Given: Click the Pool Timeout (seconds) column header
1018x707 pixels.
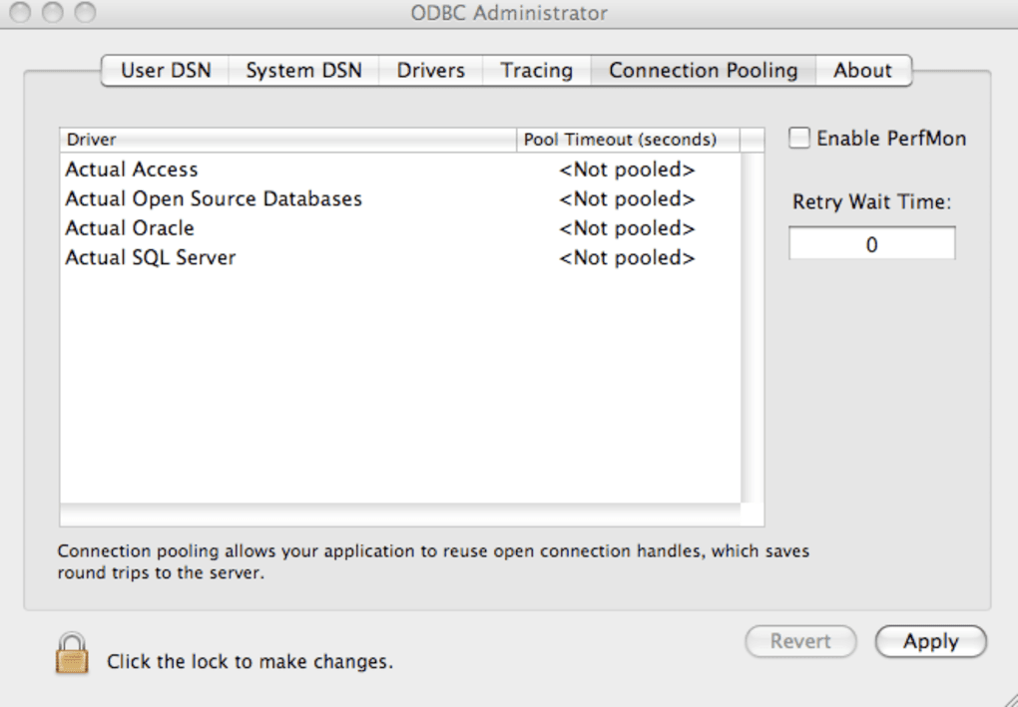Looking at the screenshot, I should click(x=620, y=140).
